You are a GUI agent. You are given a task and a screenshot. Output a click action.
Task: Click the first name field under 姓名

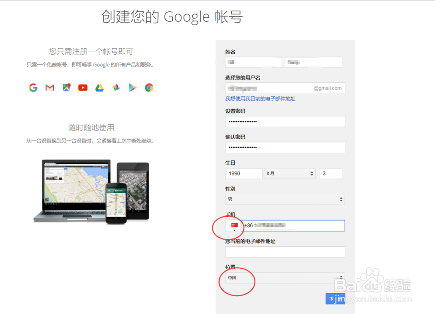[x=314, y=62]
